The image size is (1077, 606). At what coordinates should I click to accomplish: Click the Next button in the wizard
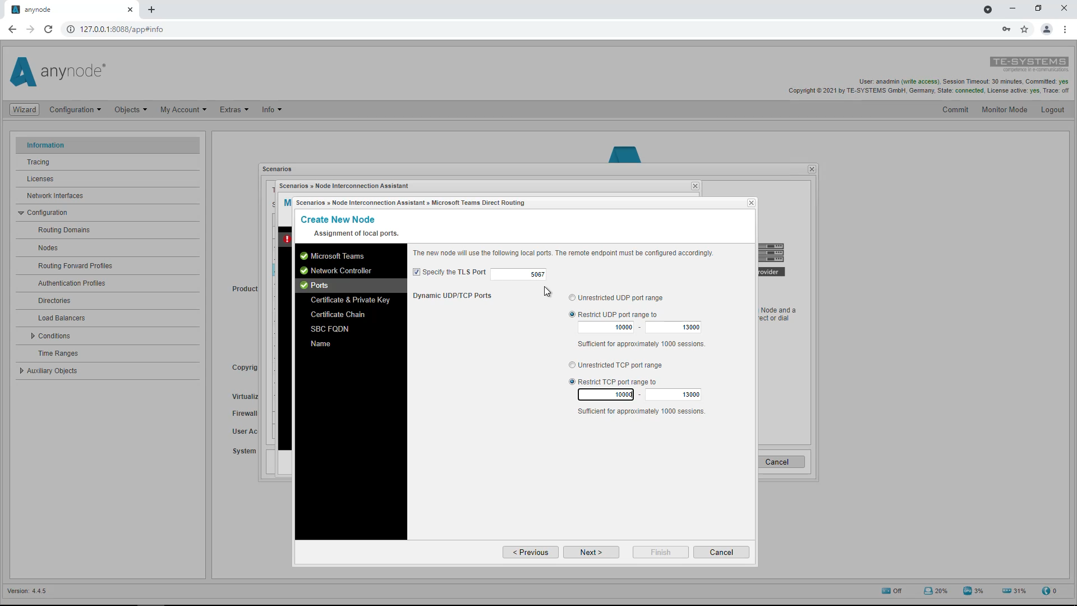tap(591, 552)
